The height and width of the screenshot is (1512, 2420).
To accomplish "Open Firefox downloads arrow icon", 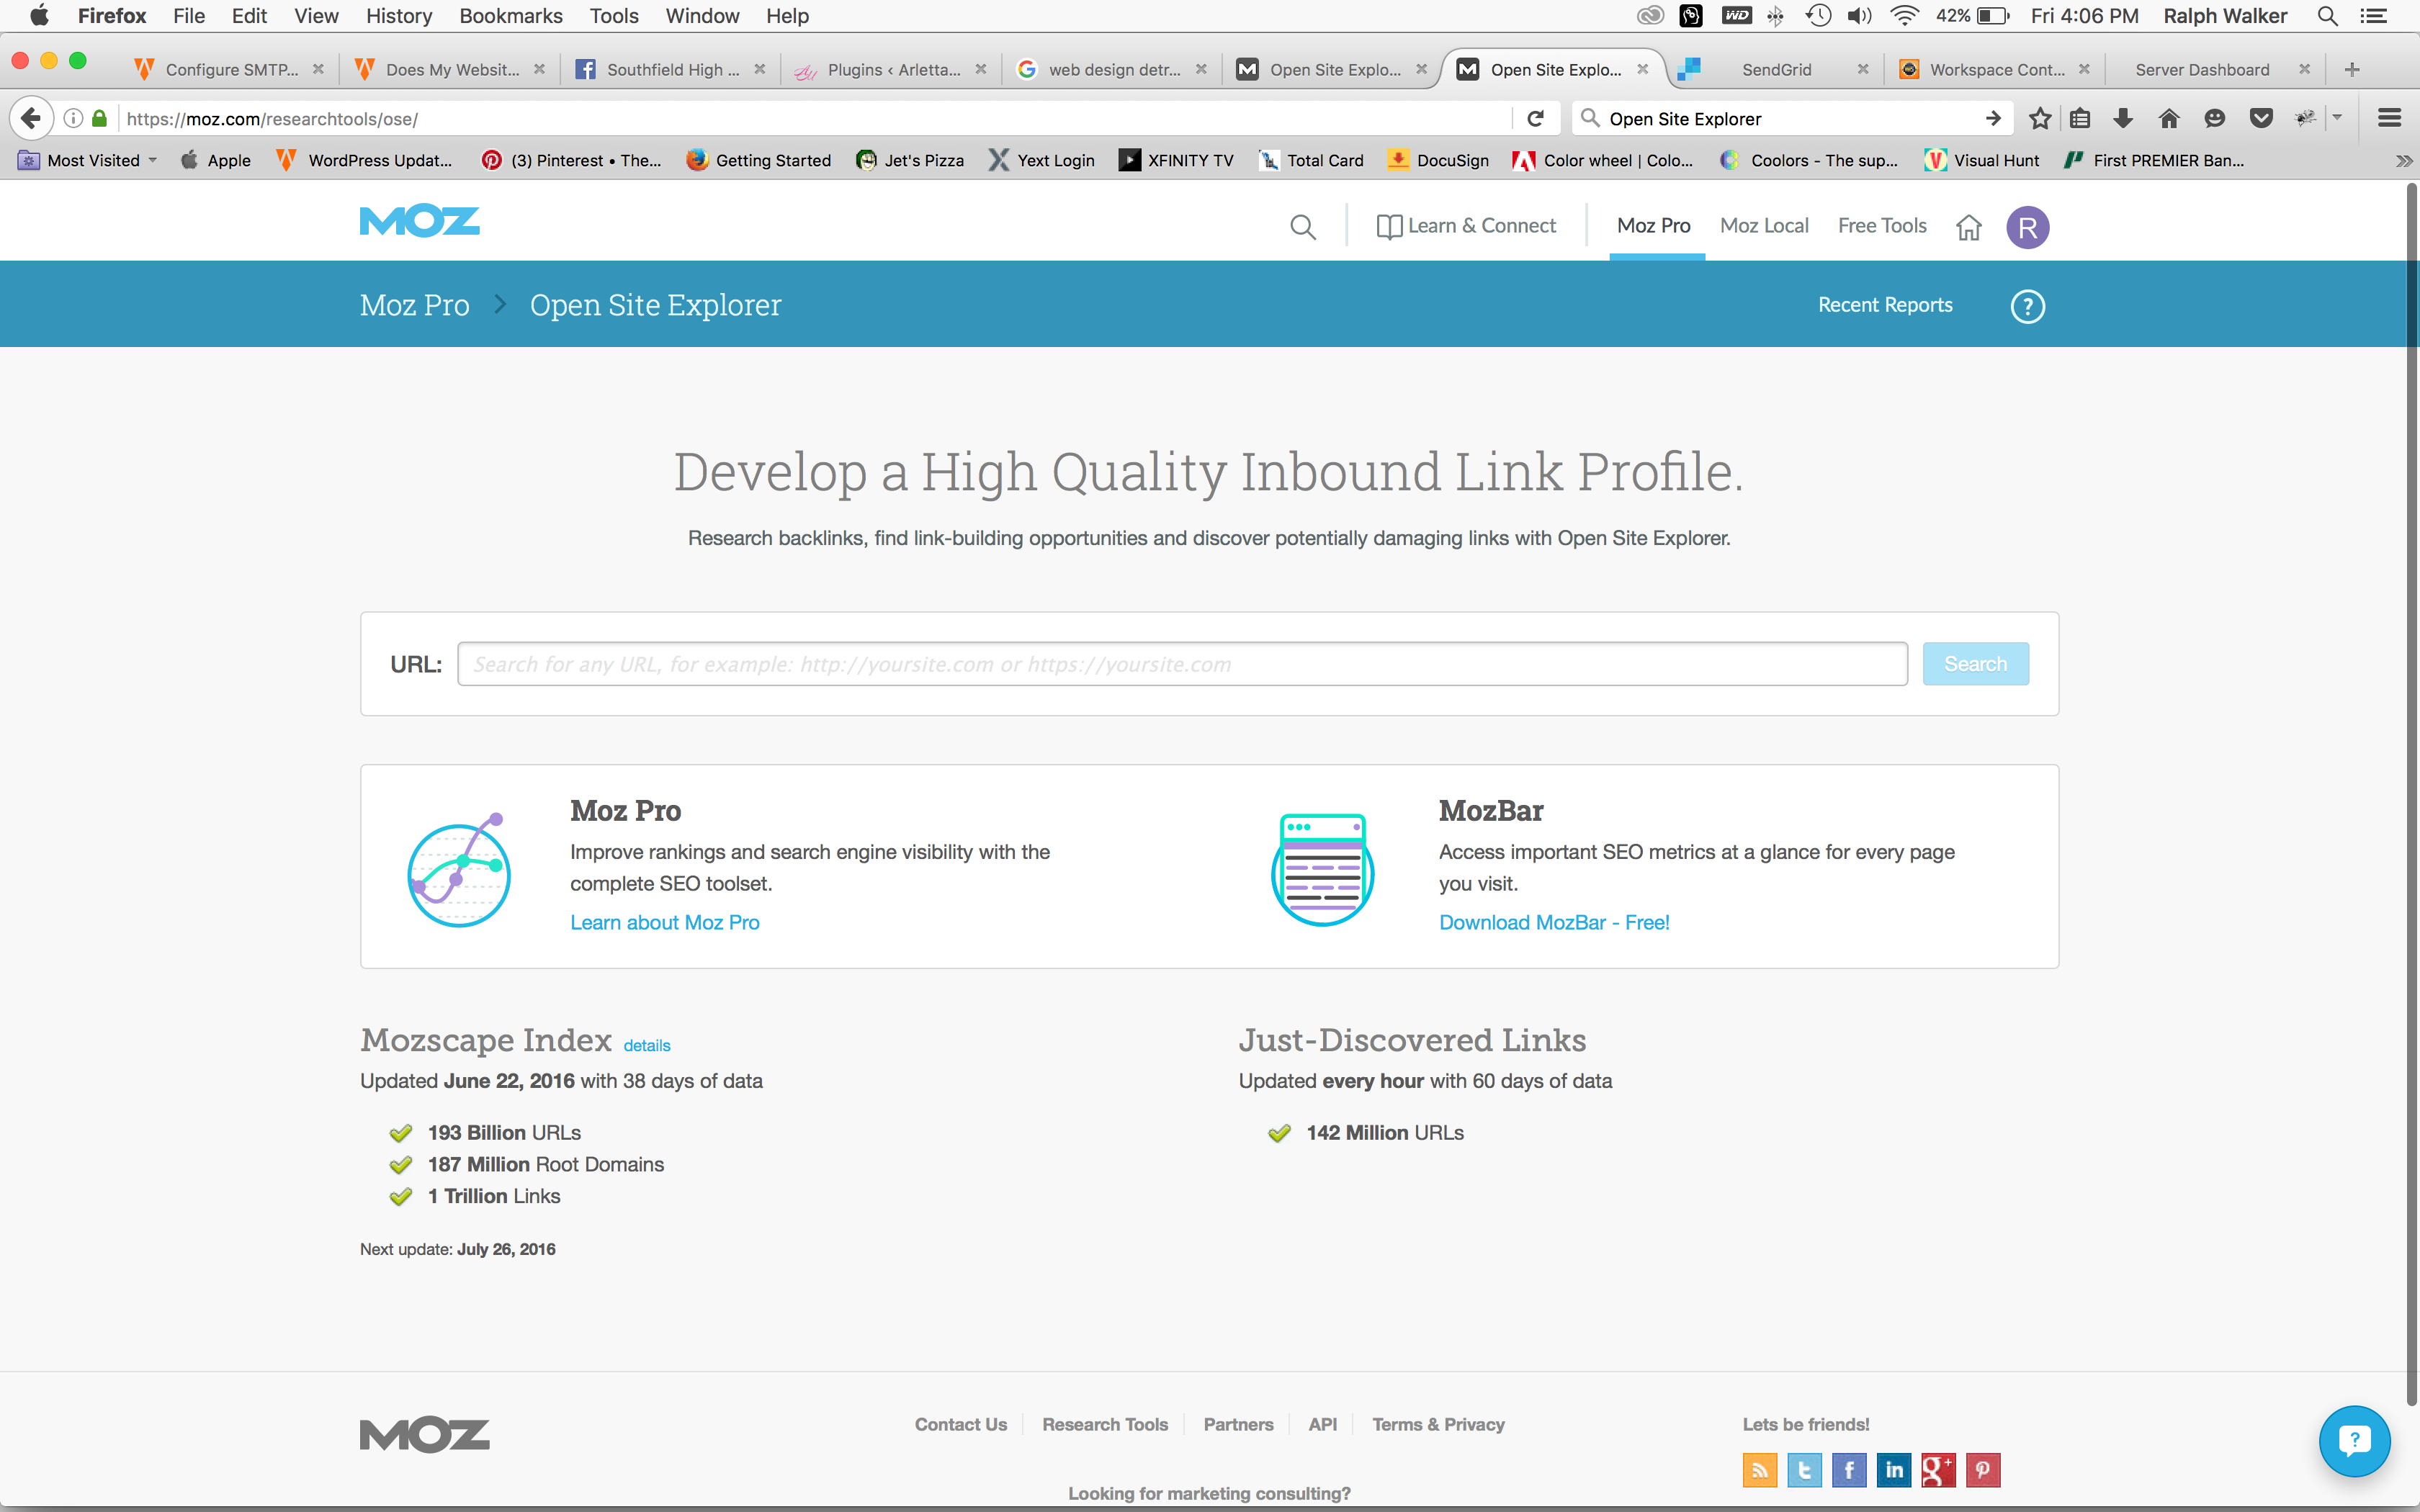I will [2123, 118].
